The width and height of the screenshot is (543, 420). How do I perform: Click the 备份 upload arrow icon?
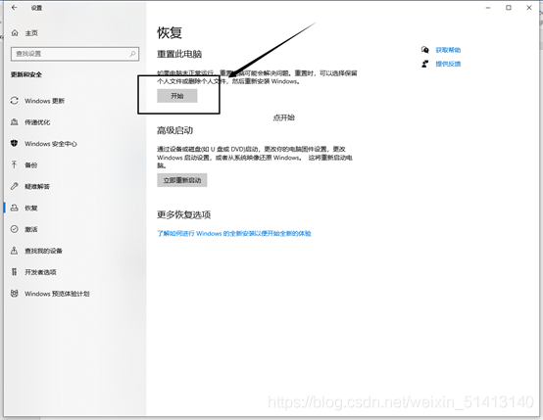[14, 164]
